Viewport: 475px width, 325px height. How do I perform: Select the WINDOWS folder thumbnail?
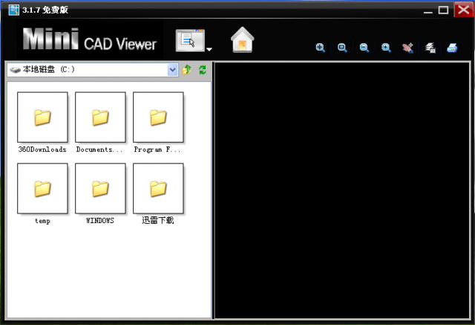pos(100,188)
